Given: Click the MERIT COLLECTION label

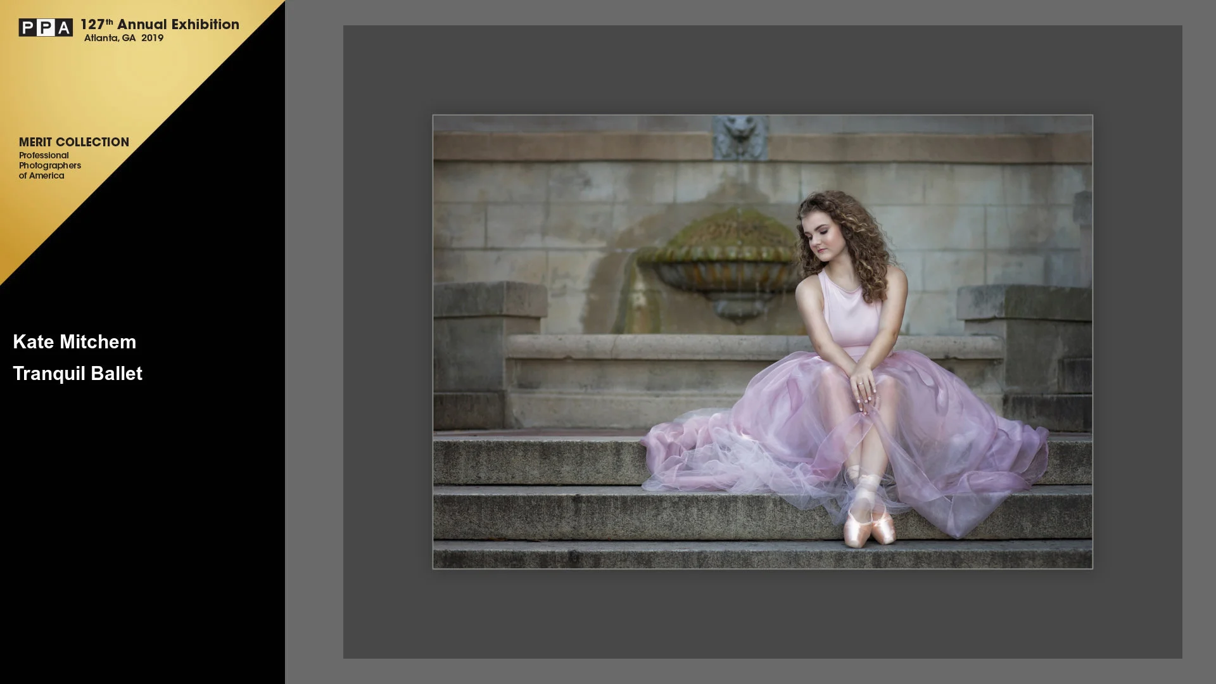Looking at the screenshot, I should [x=73, y=142].
